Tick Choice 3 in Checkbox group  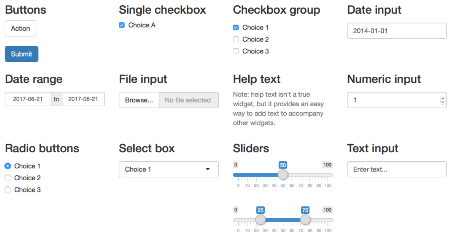click(236, 51)
